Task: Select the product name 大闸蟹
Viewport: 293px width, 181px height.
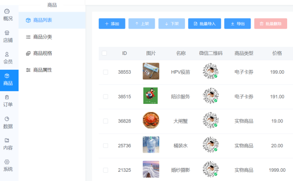Action: point(181,121)
